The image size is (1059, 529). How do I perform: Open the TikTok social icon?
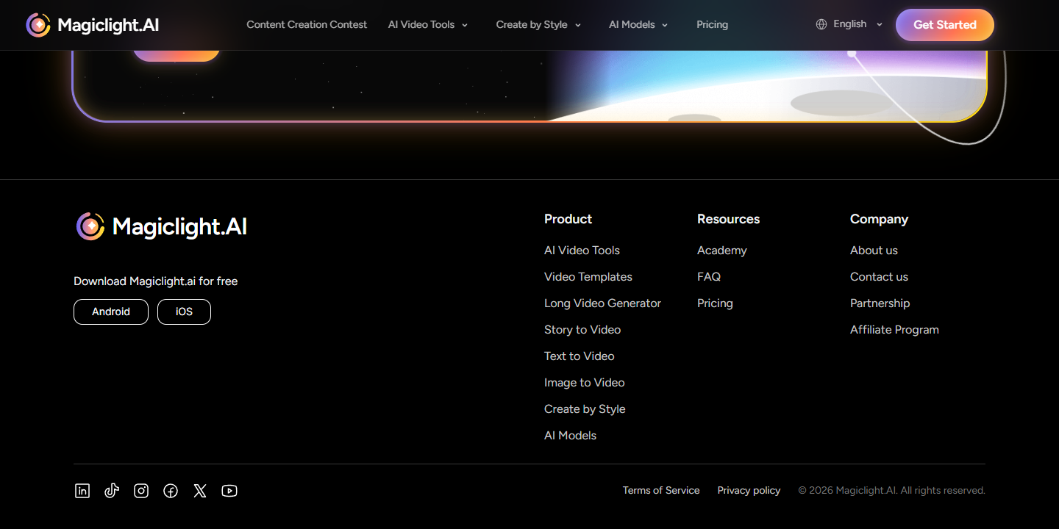coord(112,491)
